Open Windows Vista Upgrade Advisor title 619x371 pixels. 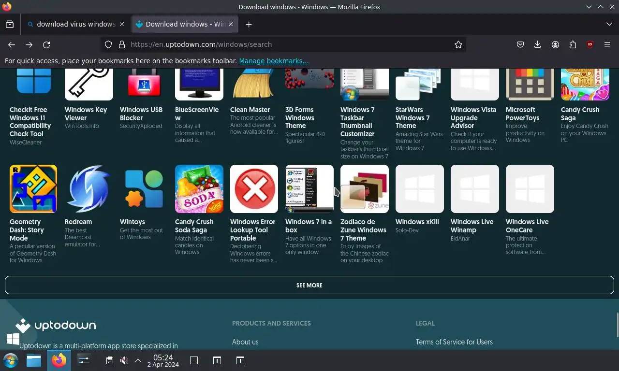[x=473, y=118]
